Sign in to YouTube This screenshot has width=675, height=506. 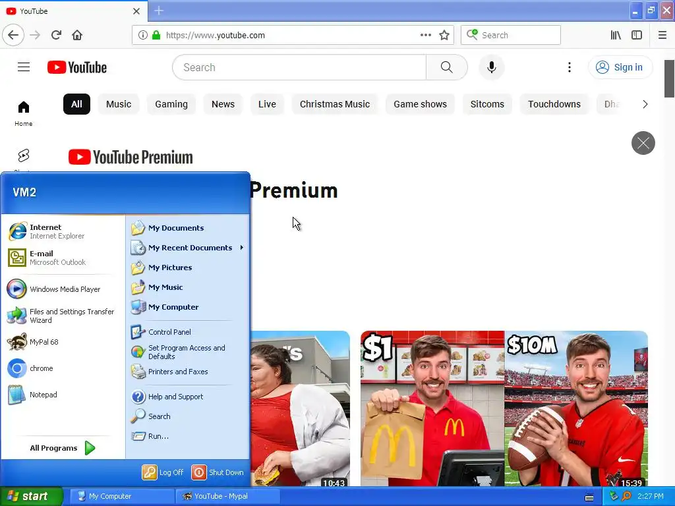[620, 67]
